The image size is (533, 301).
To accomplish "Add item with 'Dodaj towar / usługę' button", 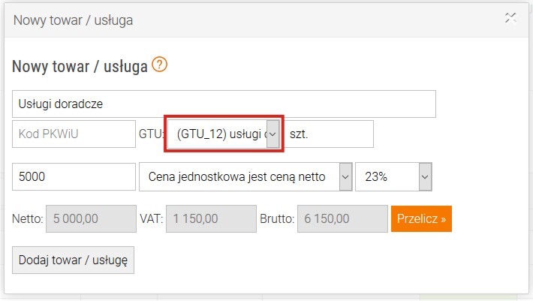I will pyautogui.click(x=73, y=260).
